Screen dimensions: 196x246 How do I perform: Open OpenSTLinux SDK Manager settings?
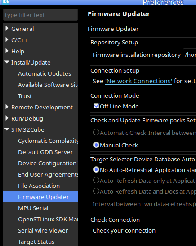tap(48, 219)
